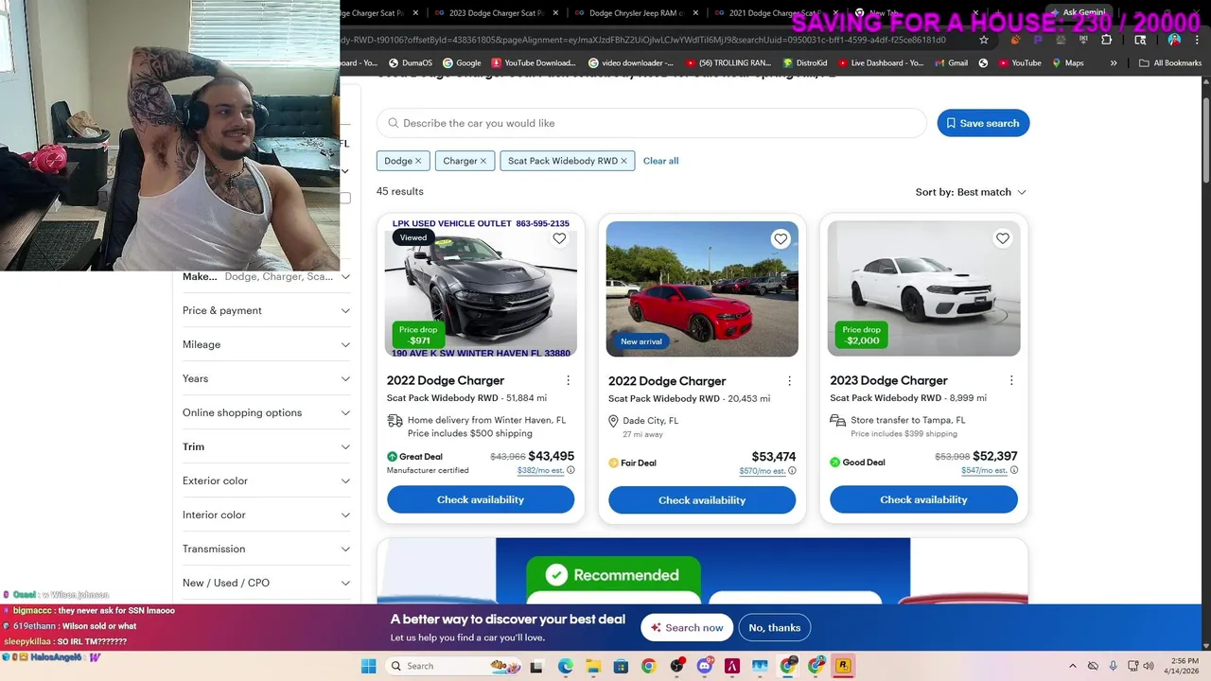Favorite the red 2022 Charger with heart icon
This screenshot has height=681, width=1211.
tap(781, 239)
